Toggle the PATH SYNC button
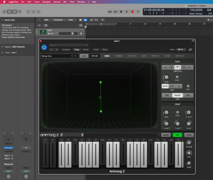213x180 pixels. click(177, 77)
